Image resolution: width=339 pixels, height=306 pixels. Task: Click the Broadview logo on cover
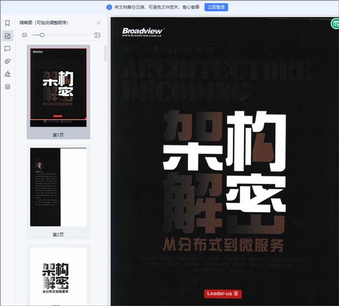click(143, 32)
